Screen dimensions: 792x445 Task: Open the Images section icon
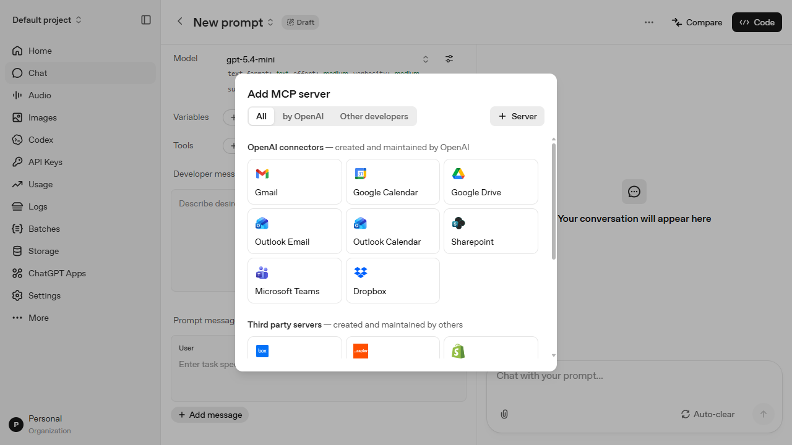(17, 117)
